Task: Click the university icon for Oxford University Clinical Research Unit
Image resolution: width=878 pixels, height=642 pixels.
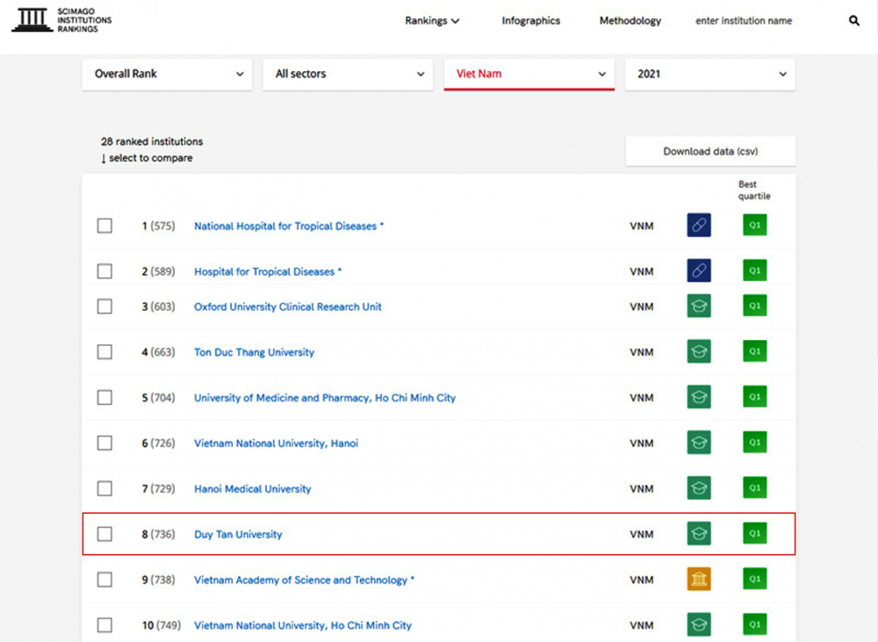Action: 699,306
